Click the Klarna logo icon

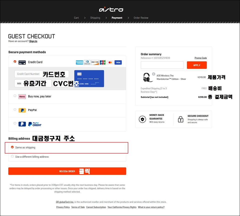coord(22,96)
